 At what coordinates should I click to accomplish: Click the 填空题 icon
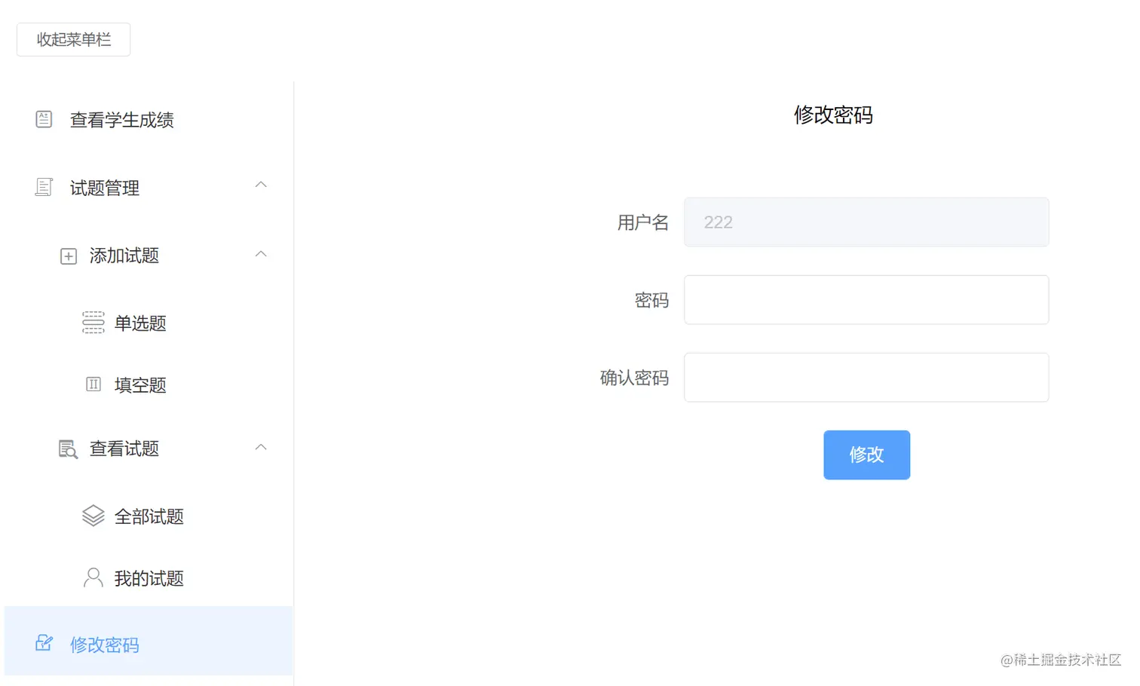(x=93, y=384)
